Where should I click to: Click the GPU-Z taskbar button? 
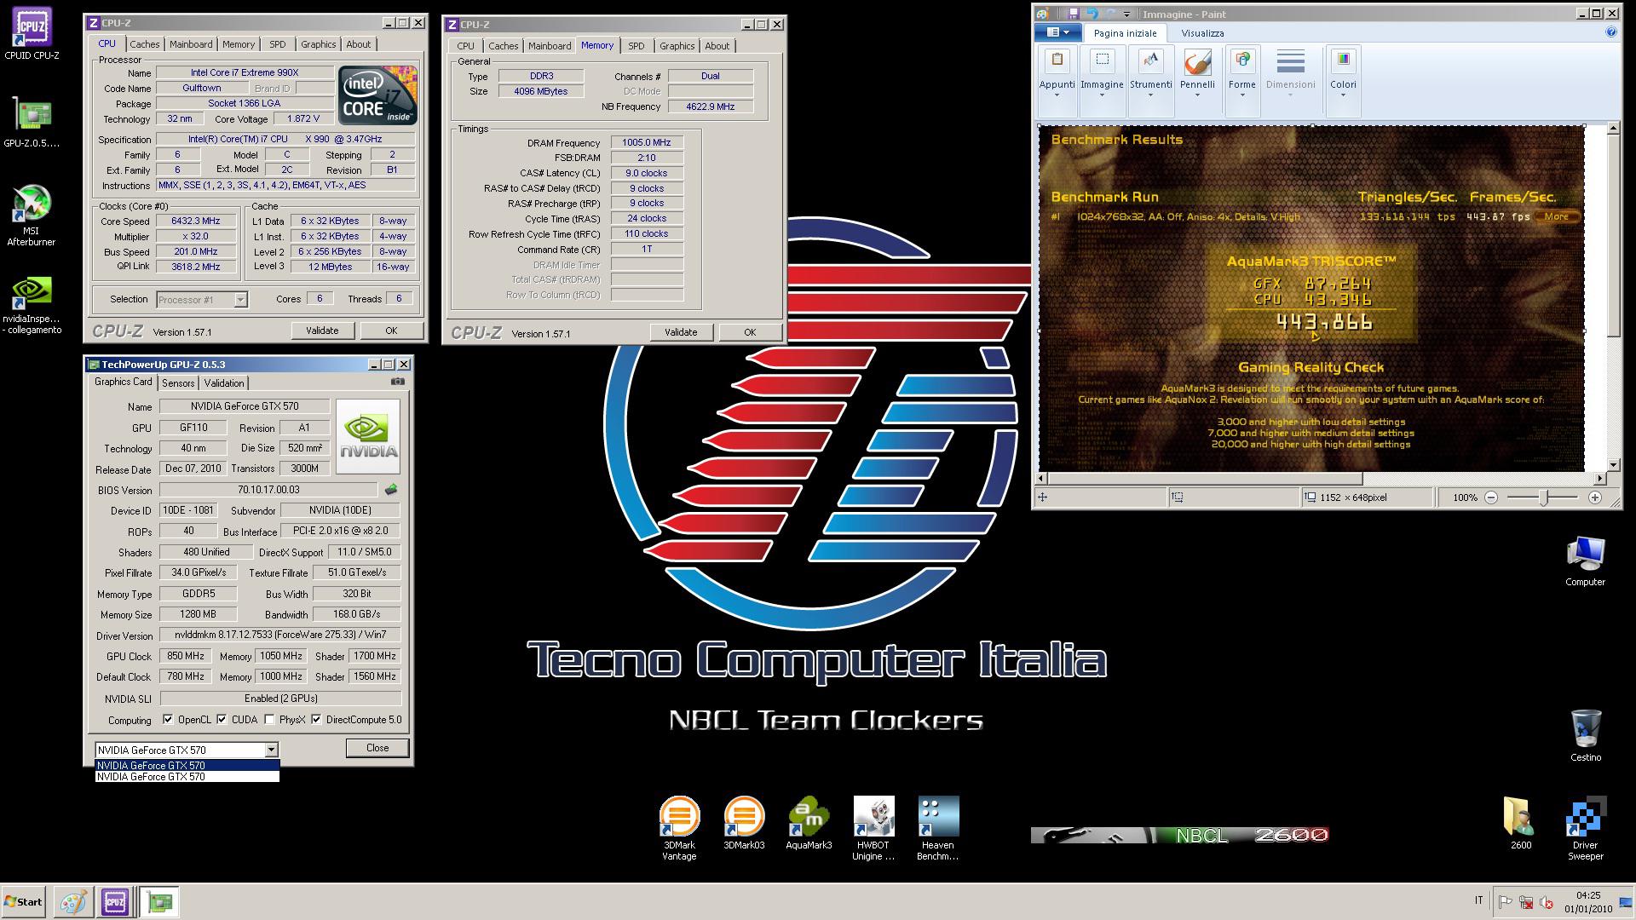[158, 901]
